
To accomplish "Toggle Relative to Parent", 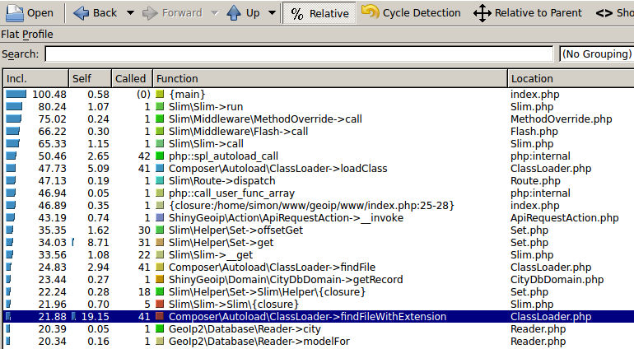I will (528, 13).
